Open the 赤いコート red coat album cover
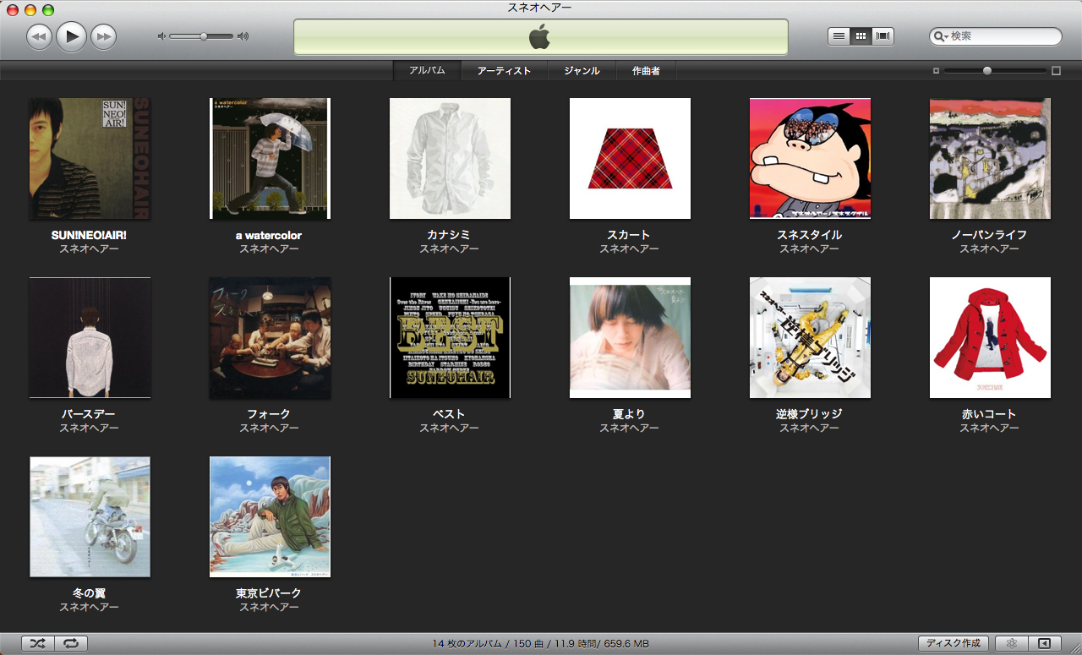 [x=990, y=337]
